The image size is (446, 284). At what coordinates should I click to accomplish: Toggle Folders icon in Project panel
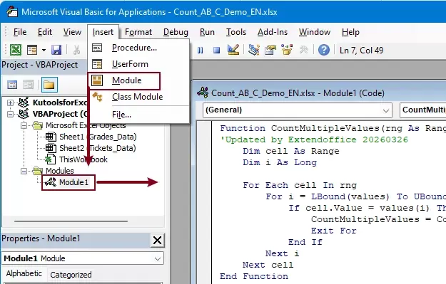[x=49, y=85]
